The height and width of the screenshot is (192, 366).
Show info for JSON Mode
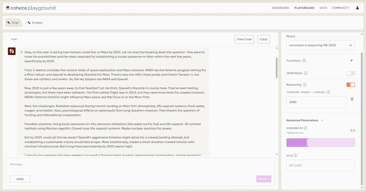point(306,73)
